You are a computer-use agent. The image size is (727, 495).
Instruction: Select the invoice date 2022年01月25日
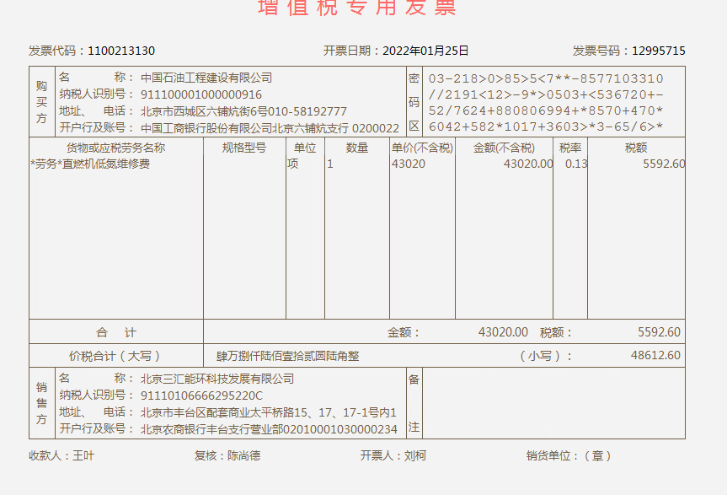425,51
